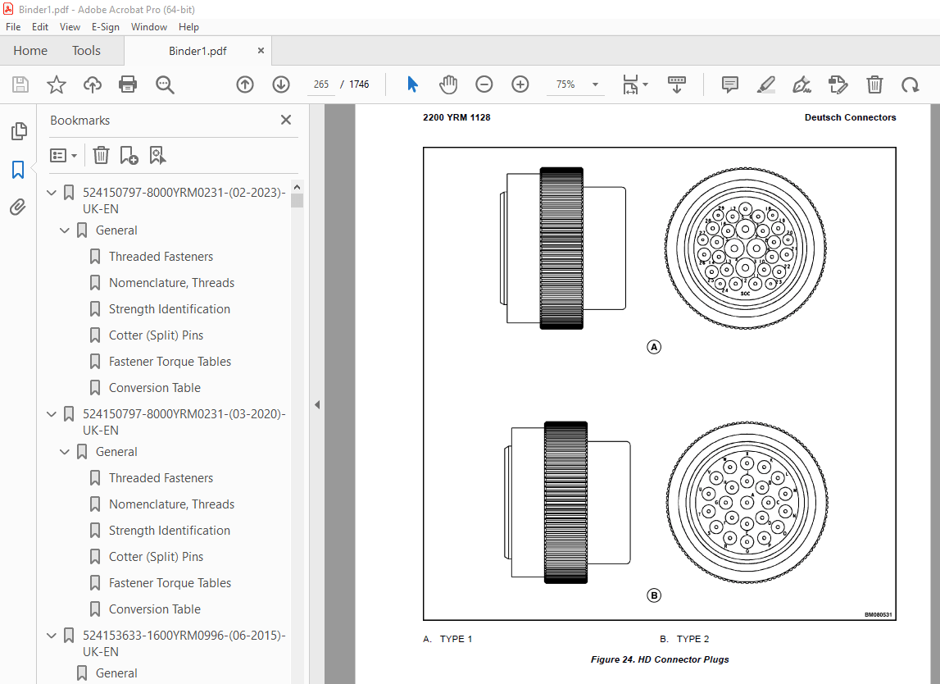
Task: Select the highlight text tool
Action: (x=765, y=84)
